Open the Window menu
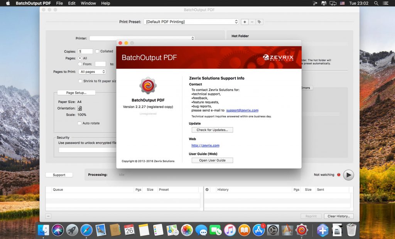The width and height of the screenshot is (395, 239). point(88,3)
